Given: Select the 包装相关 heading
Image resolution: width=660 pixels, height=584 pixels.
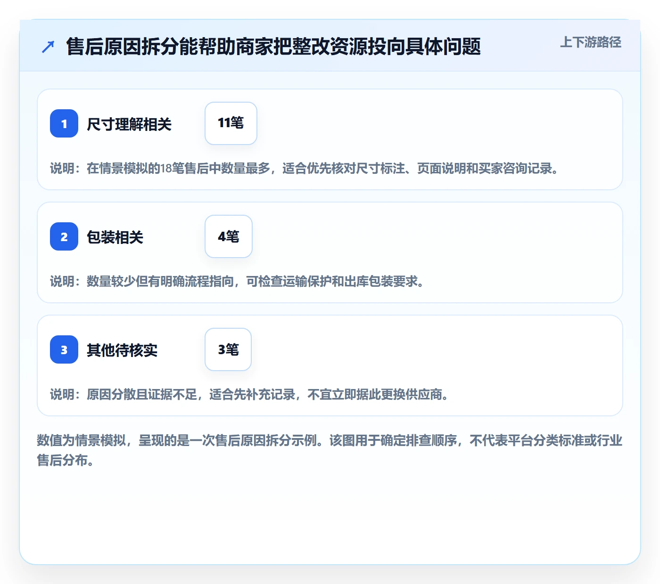Looking at the screenshot, I should 115,237.
